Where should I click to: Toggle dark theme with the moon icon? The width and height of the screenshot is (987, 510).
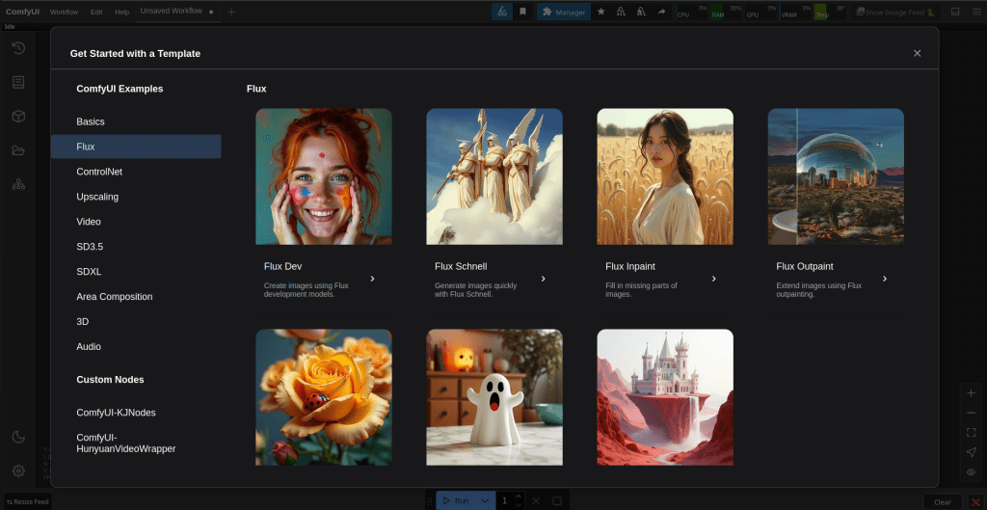(18, 437)
